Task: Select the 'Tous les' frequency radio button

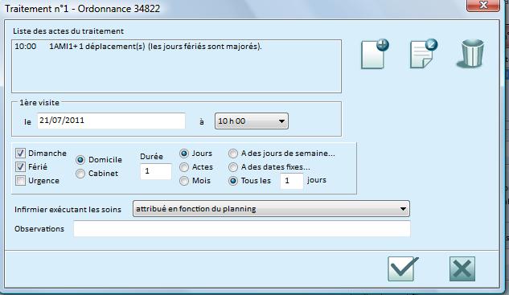Action: pos(233,181)
